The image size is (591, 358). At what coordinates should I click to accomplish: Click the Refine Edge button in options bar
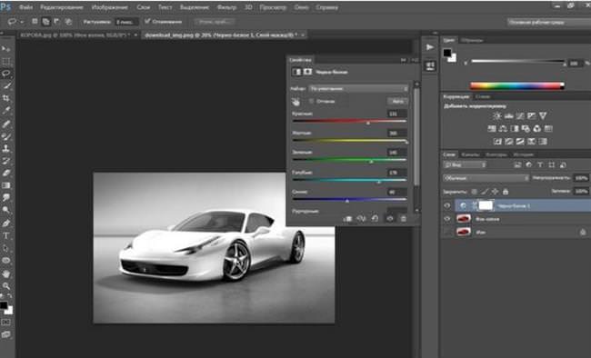[x=214, y=22]
